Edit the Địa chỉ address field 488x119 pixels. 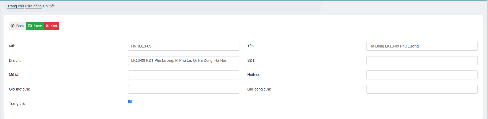pos(183,60)
